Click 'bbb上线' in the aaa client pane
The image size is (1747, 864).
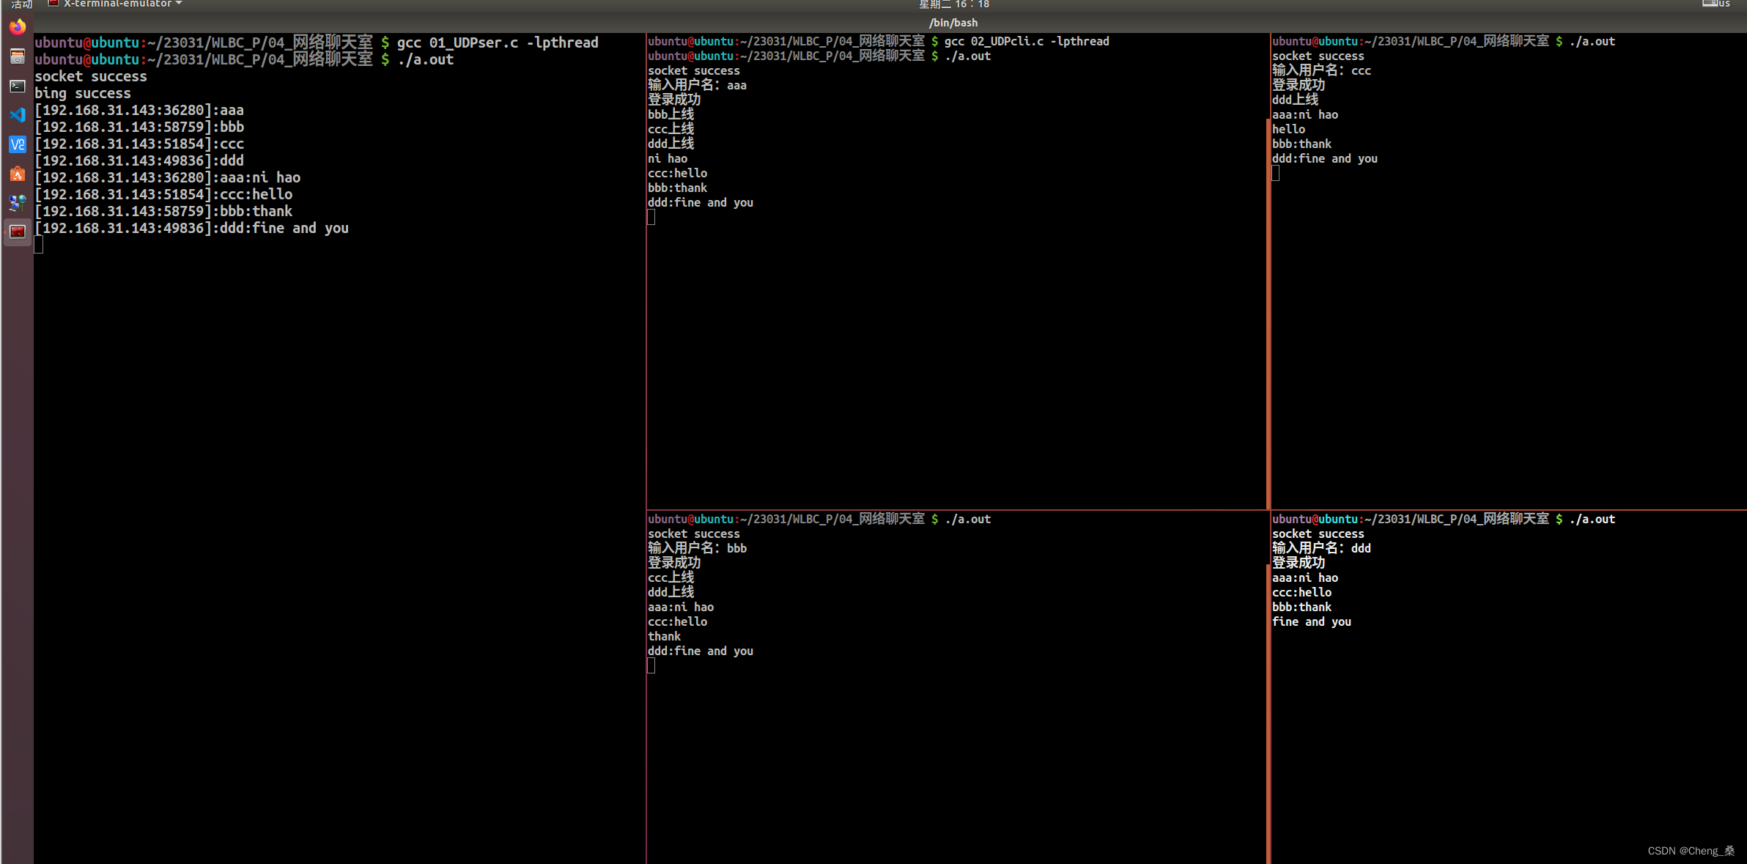pos(671,114)
